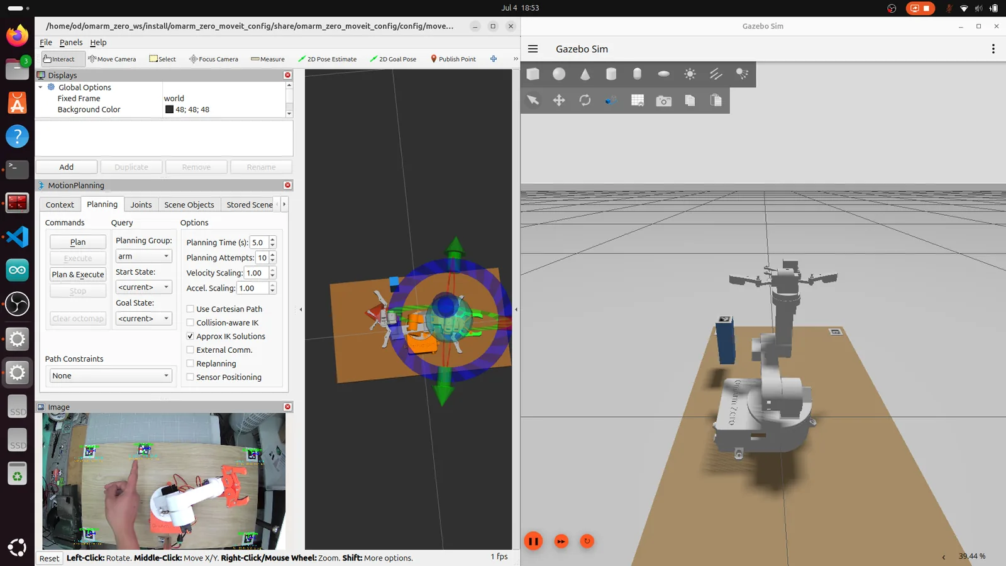Open the Goal State dropdown
Image resolution: width=1006 pixels, height=566 pixels.
[x=143, y=318]
